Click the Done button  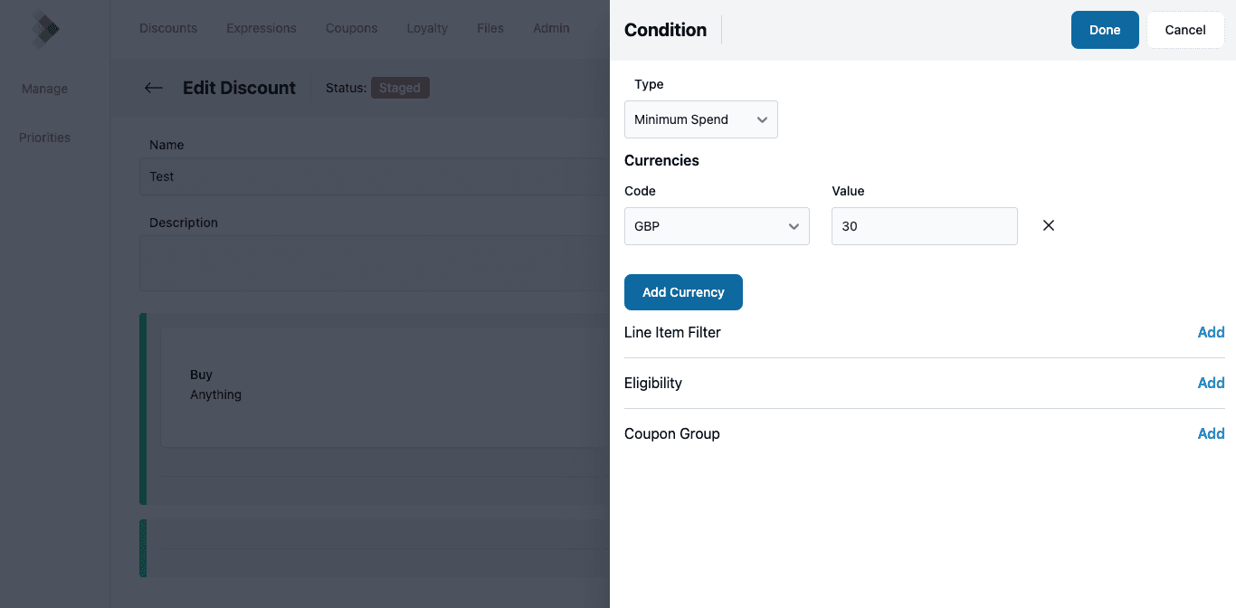click(x=1105, y=30)
